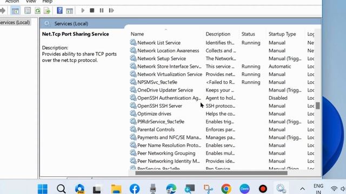The width and height of the screenshot is (346, 194).
Task: Open the View menu
Action: pos(31,2)
